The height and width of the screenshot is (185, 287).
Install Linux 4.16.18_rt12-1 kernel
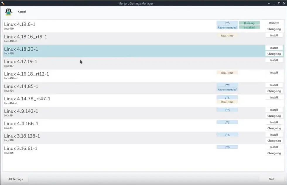(274, 73)
